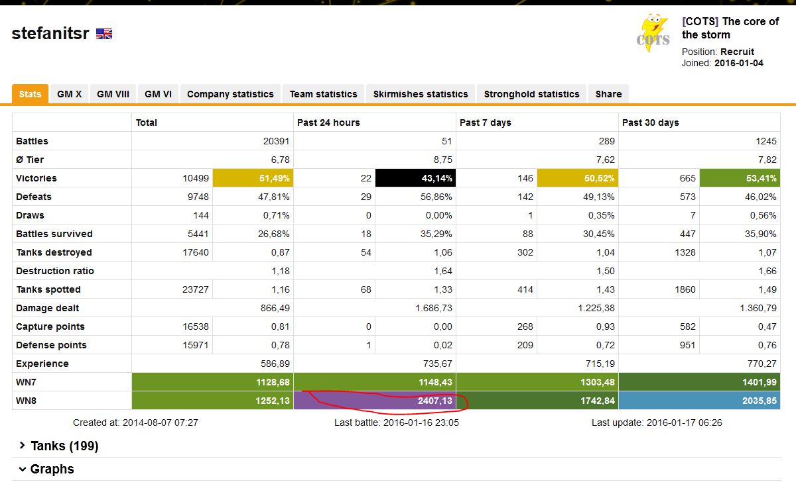Click the WN8 1252,13 total cell

[x=212, y=401]
